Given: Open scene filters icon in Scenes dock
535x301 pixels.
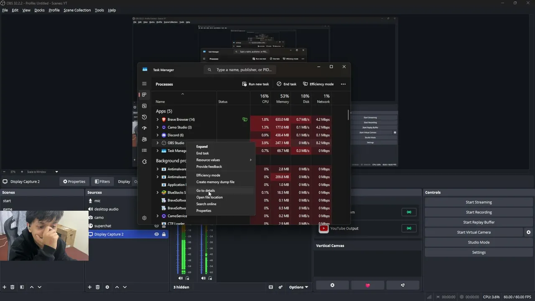Looking at the screenshot, I should (x=22, y=287).
